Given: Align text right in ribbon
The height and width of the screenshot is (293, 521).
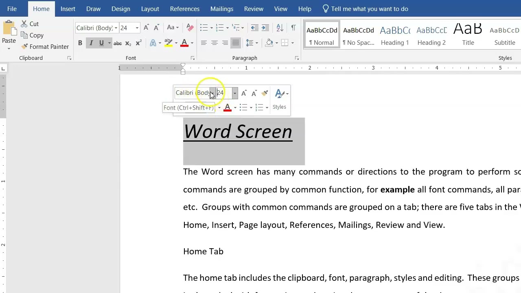Looking at the screenshot, I should [225, 43].
